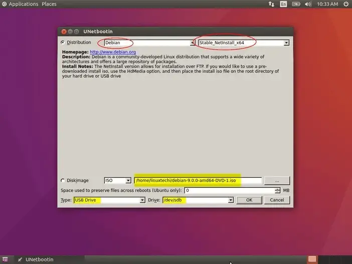Open the 10:33 AM clock

tap(327, 4)
